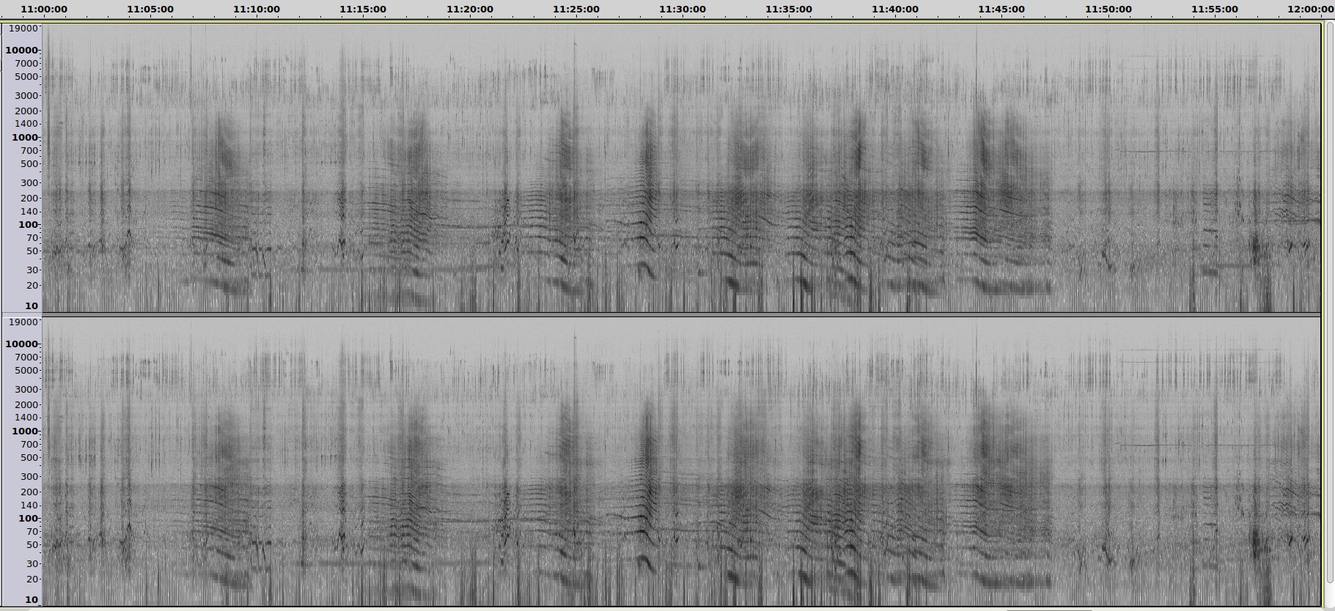Click the 11:35:00 mark on timeline
1335x611 pixels.
click(788, 10)
